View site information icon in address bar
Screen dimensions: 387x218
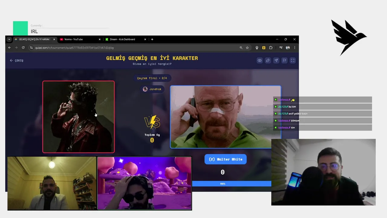[31, 48]
